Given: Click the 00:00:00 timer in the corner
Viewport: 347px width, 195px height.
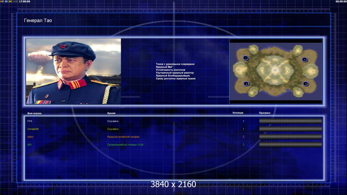Looking at the screenshot, I should point(341,1).
